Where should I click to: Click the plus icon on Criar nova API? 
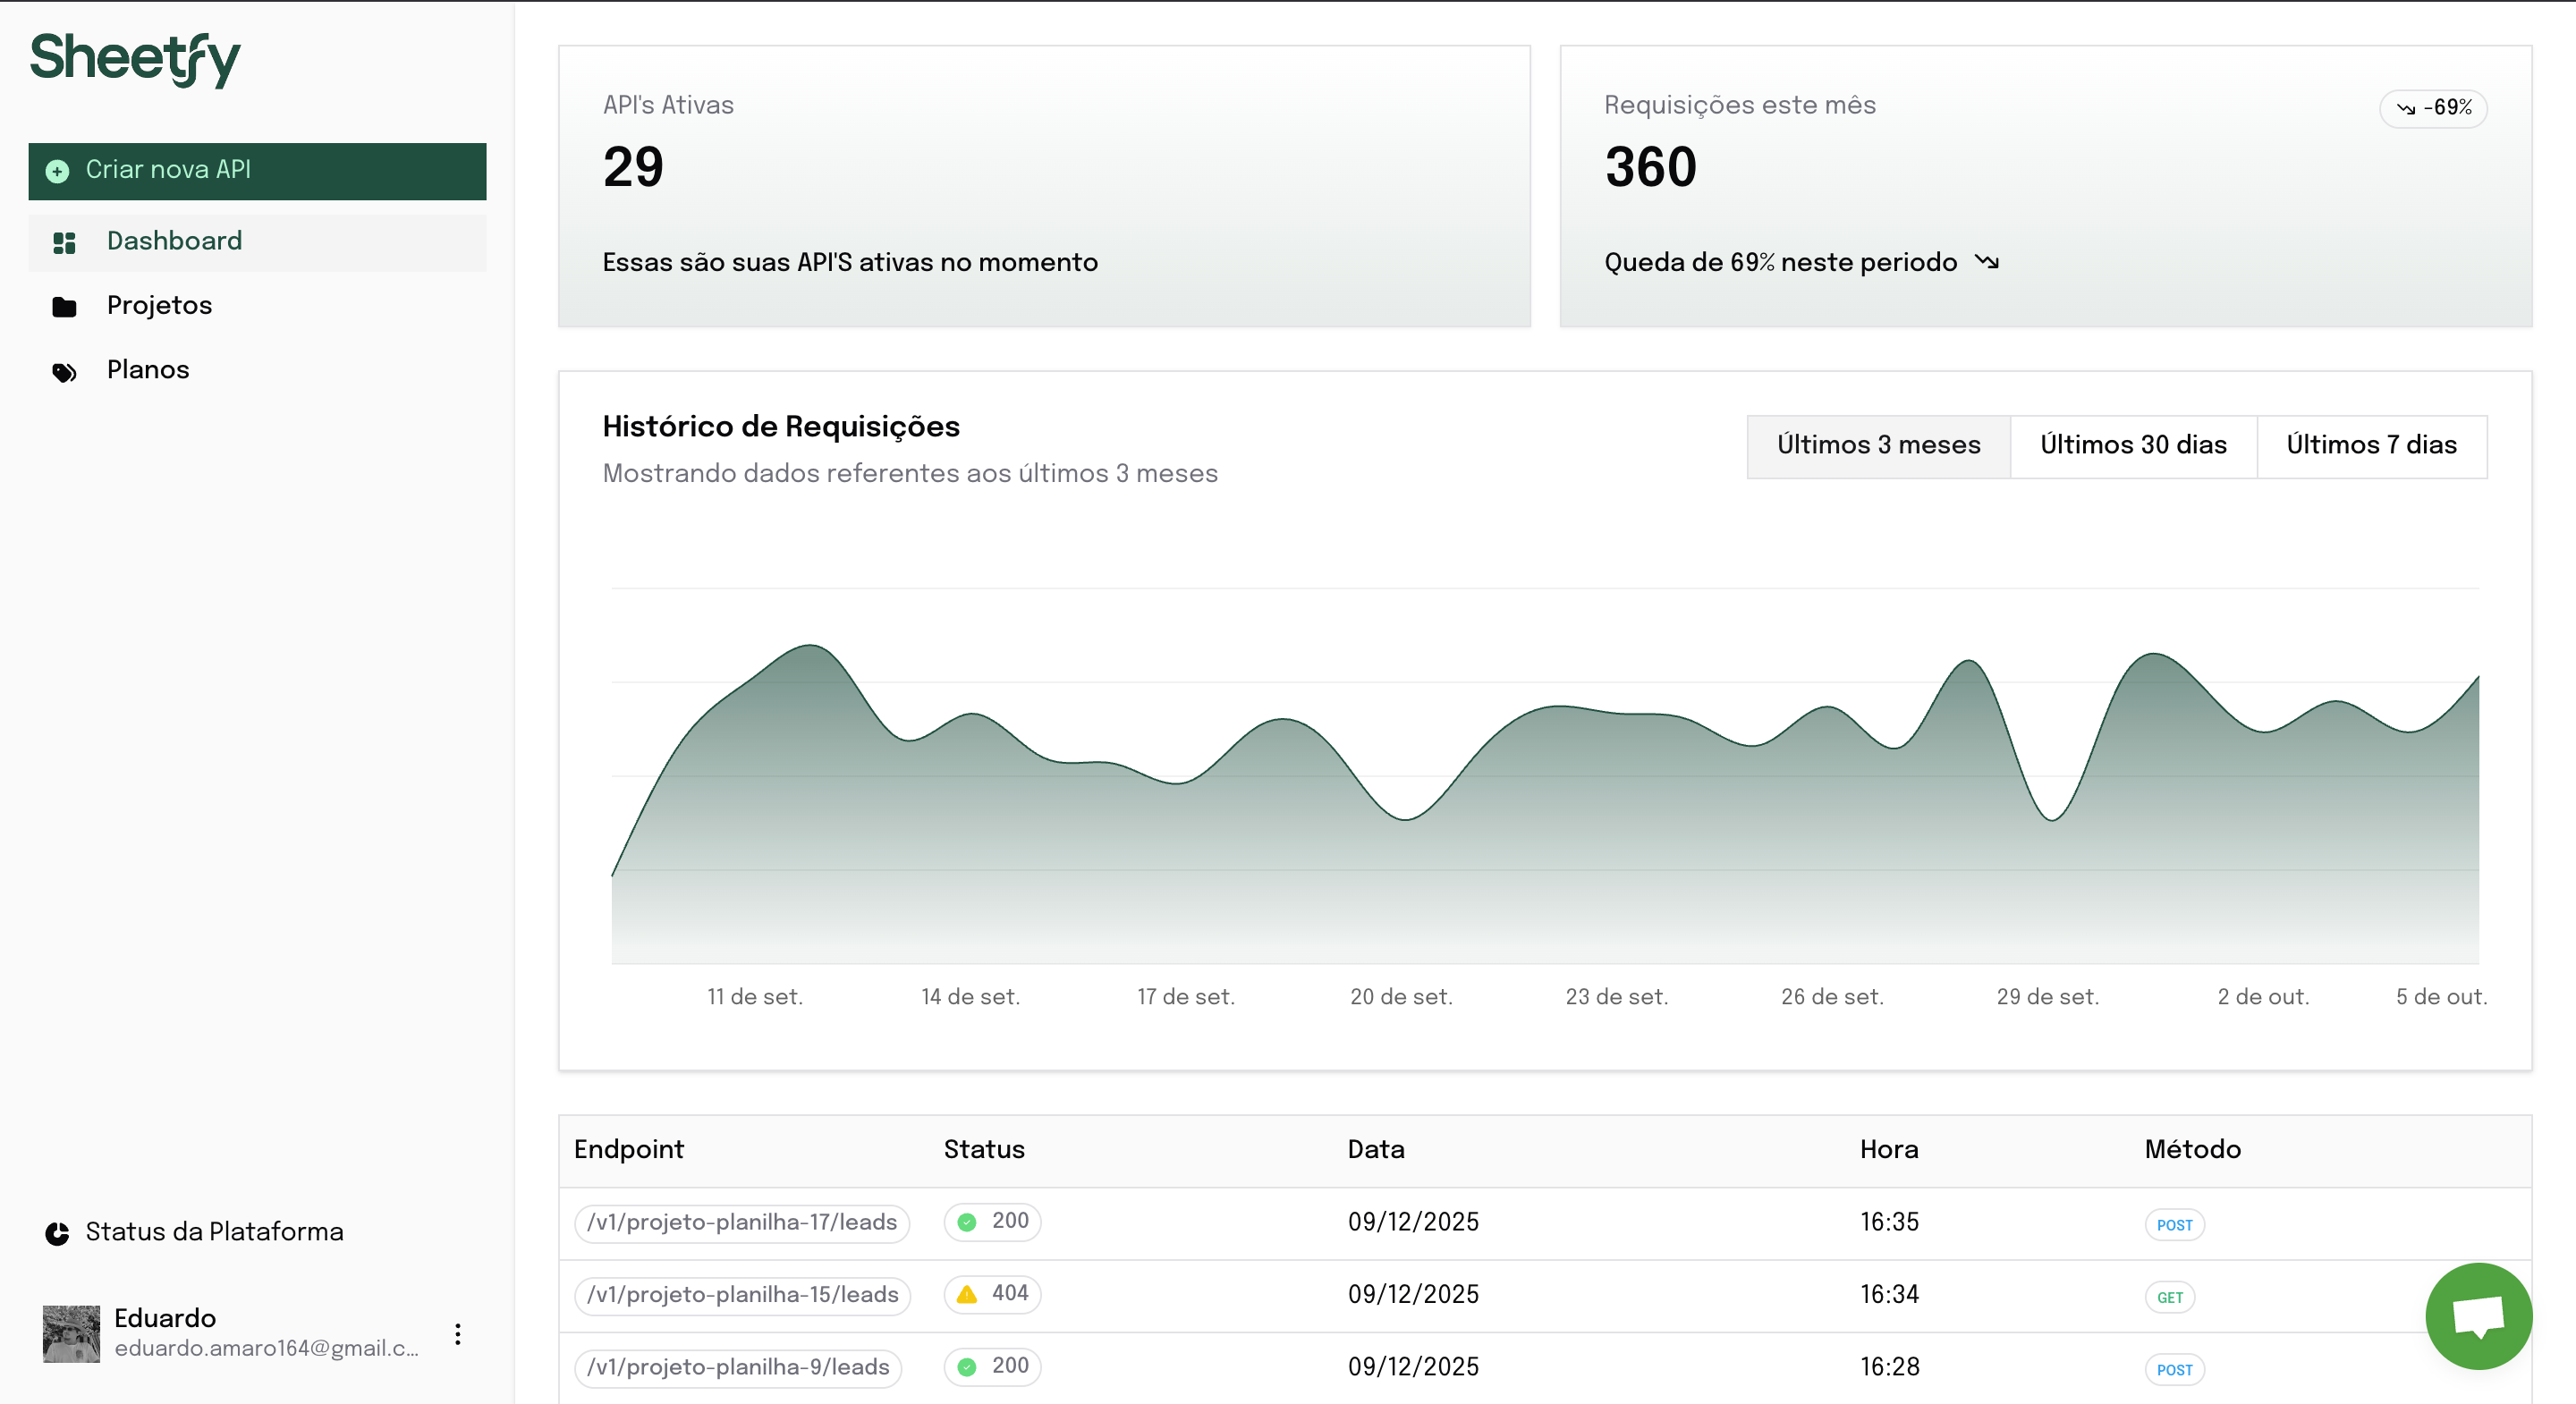click(x=58, y=171)
